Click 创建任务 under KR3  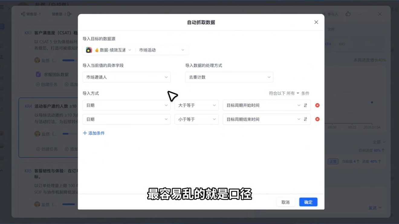click(47, 84)
